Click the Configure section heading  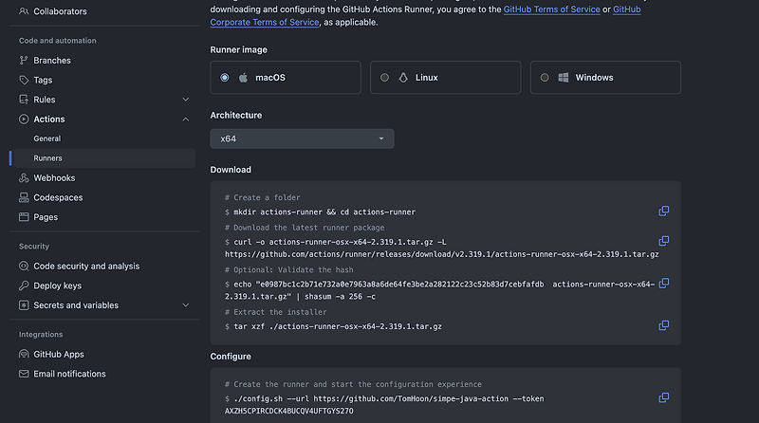coord(231,357)
